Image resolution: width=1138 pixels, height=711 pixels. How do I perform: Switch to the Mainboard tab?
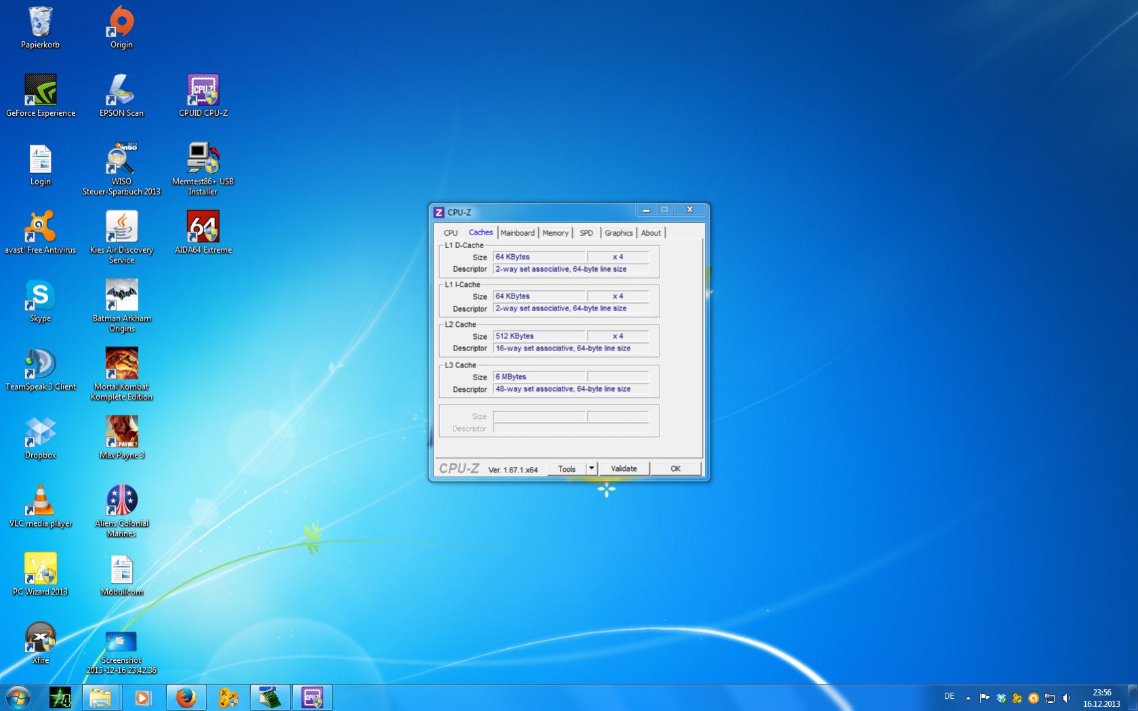[517, 233]
